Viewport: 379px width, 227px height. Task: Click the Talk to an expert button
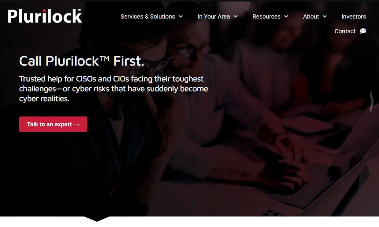click(53, 124)
